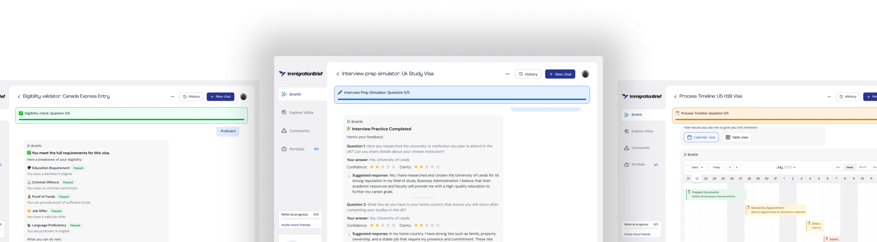This screenshot has height=242, width=877.
Task: Switch calendar to Day view
Action: 838,167
